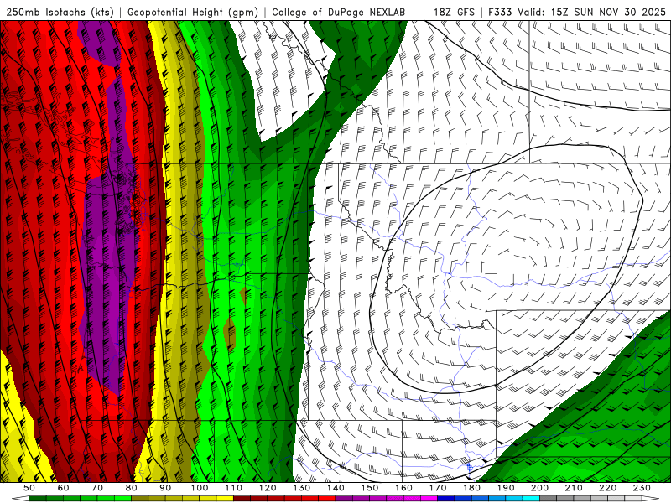Click the 70 value on the color scale
This screenshot has width=671, height=503.
pyautogui.click(x=97, y=488)
